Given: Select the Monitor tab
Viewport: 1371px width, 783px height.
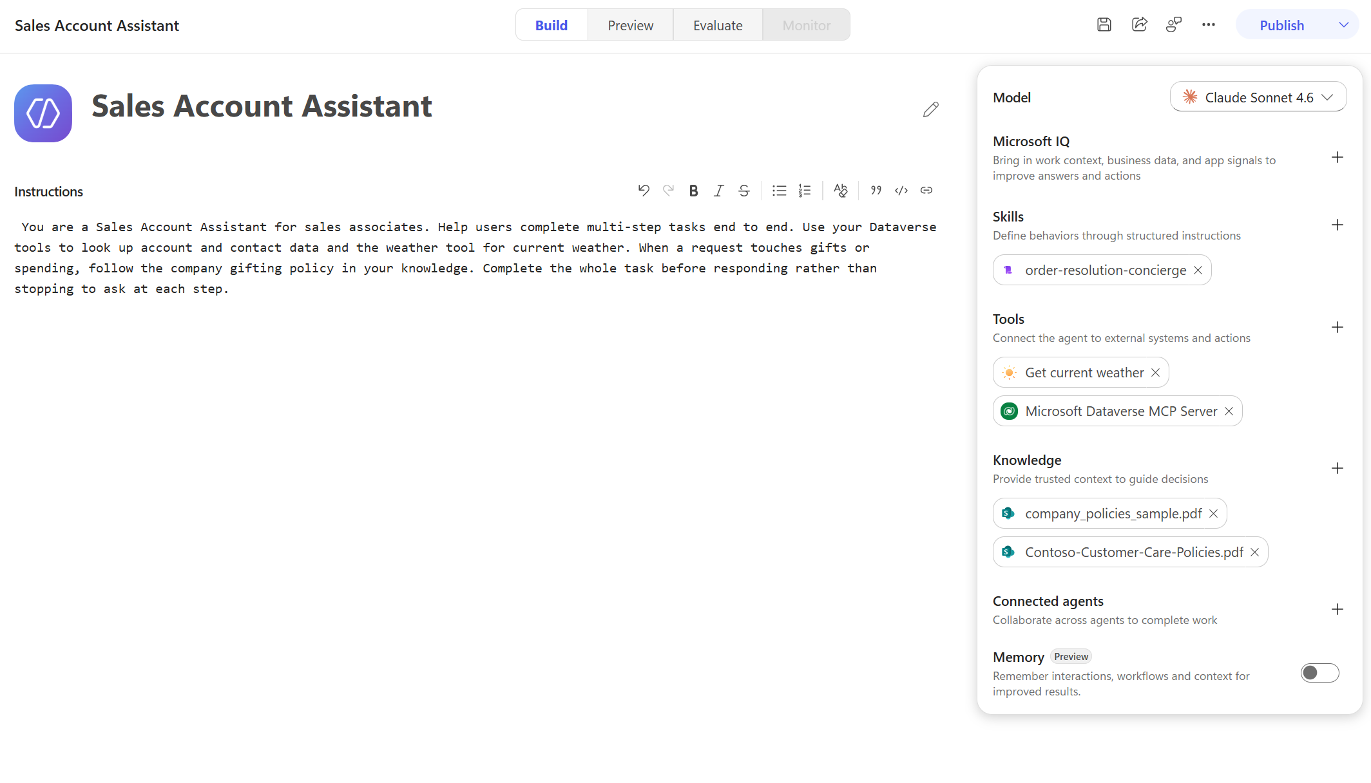Looking at the screenshot, I should pyautogui.click(x=807, y=25).
